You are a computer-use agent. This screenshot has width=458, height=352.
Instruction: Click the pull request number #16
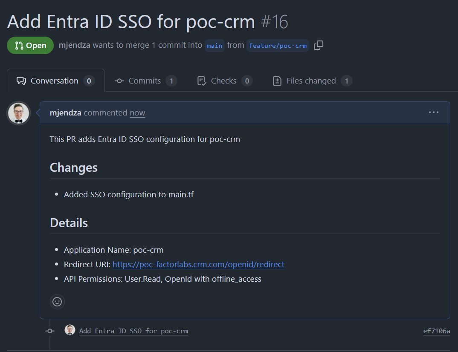[274, 22]
